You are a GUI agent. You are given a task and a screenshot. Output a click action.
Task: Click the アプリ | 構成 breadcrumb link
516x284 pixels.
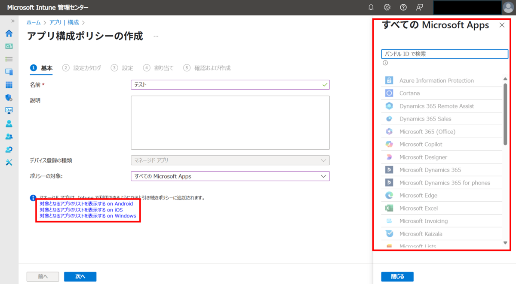click(64, 22)
